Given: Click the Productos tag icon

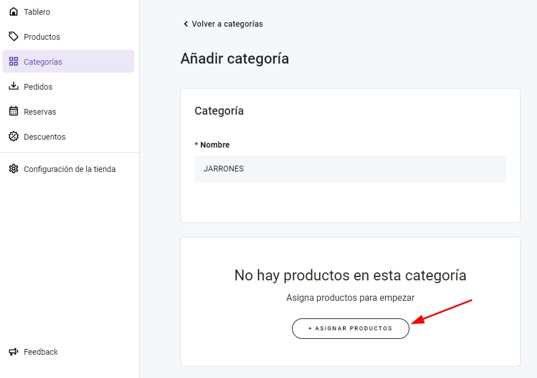Looking at the screenshot, I should point(14,36).
